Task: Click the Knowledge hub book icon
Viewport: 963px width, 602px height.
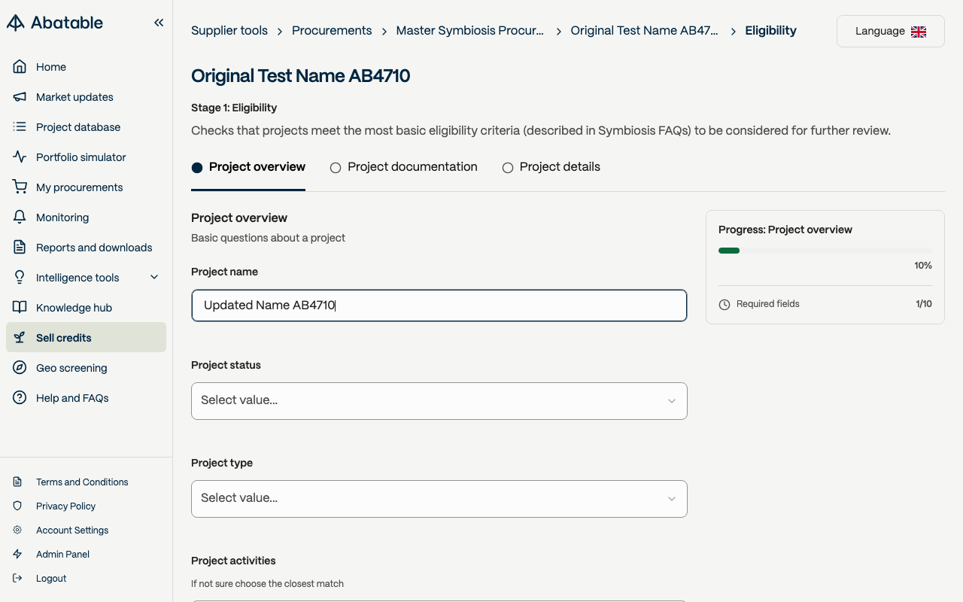Action: point(20,308)
